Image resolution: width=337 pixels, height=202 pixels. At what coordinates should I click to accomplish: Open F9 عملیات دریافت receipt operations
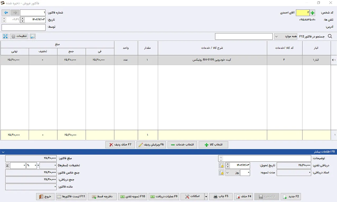point(164,196)
